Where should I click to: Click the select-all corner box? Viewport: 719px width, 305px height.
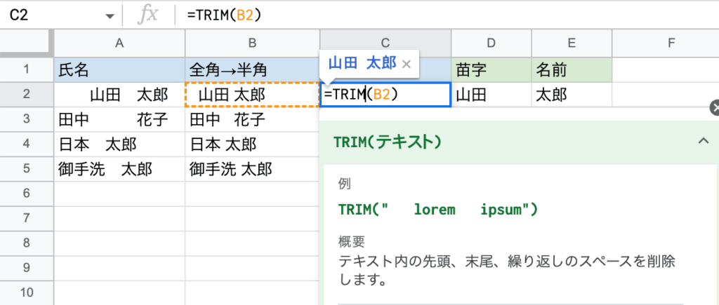[x=27, y=43]
